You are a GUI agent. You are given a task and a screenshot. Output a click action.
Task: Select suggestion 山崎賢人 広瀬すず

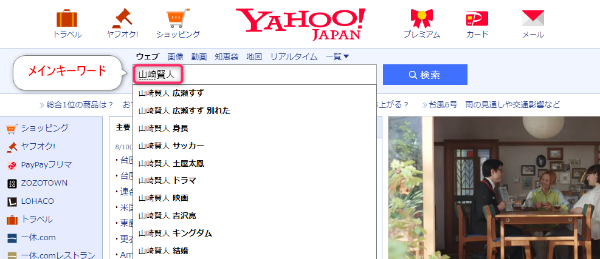(x=171, y=93)
